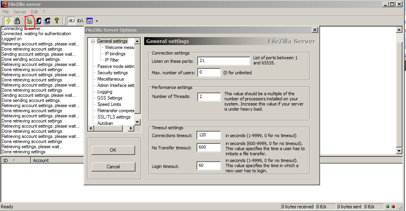The height and width of the screenshot is (211, 406).
Task: Click the FileZilla server title bar logo
Action: [x=4, y=4]
